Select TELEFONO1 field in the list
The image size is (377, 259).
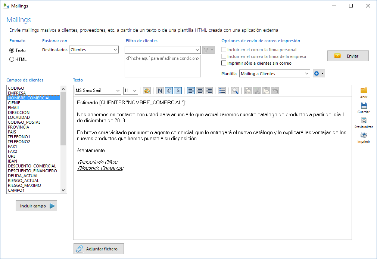click(19, 137)
